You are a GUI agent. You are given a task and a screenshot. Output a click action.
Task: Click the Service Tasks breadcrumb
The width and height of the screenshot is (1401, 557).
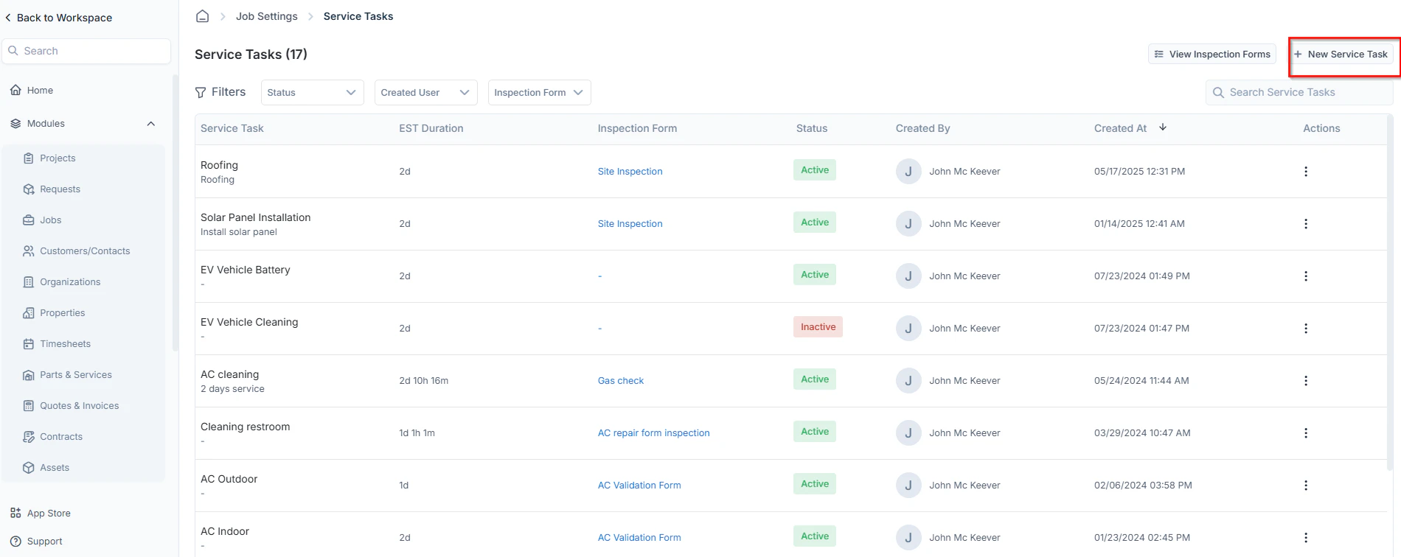click(x=358, y=16)
